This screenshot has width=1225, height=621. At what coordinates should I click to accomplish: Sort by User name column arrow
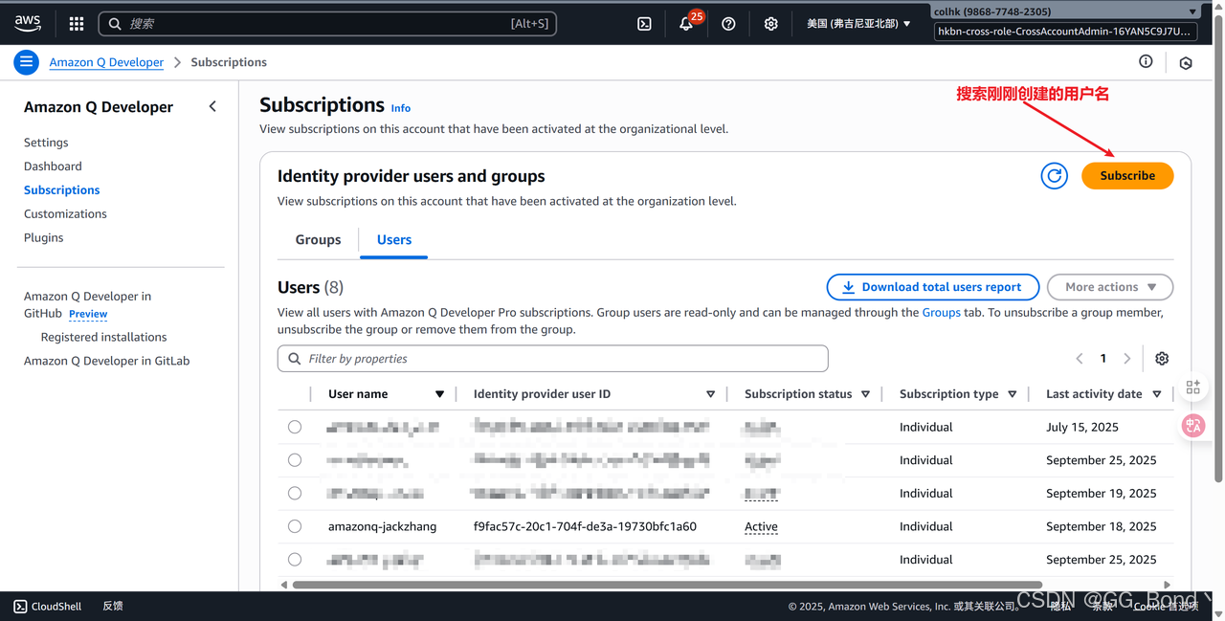tap(439, 394)
